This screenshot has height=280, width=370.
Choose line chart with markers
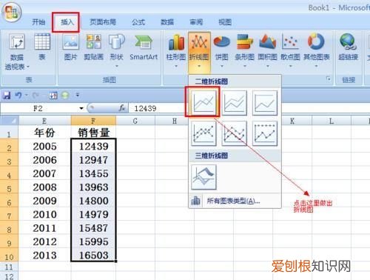click(x=203, y=133)
